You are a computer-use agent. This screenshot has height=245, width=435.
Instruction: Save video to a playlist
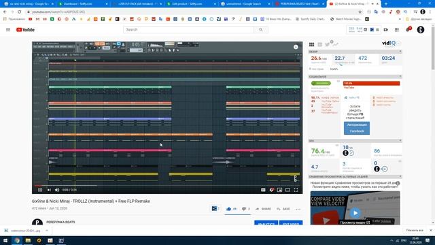[283, 209]
